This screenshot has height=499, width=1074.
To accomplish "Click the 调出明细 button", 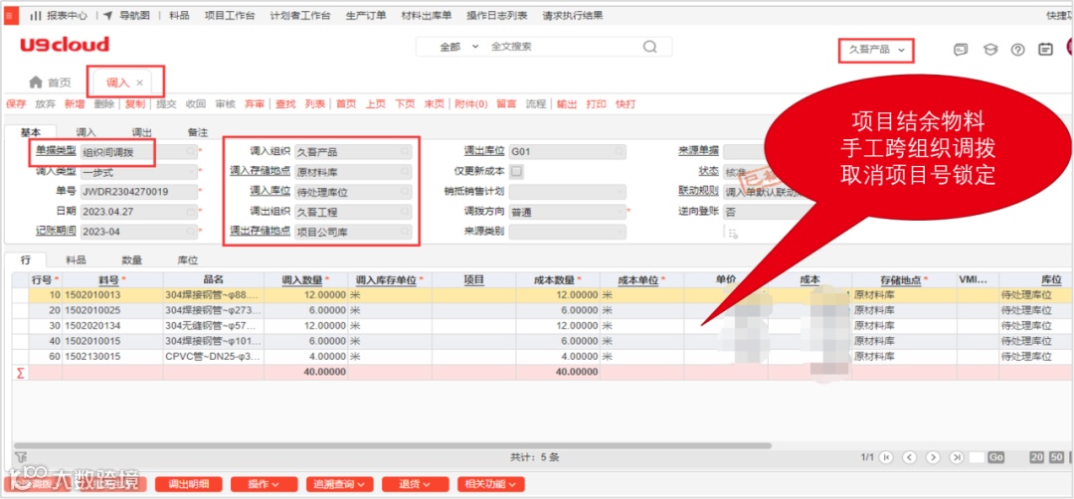I will tap(188, 484).
